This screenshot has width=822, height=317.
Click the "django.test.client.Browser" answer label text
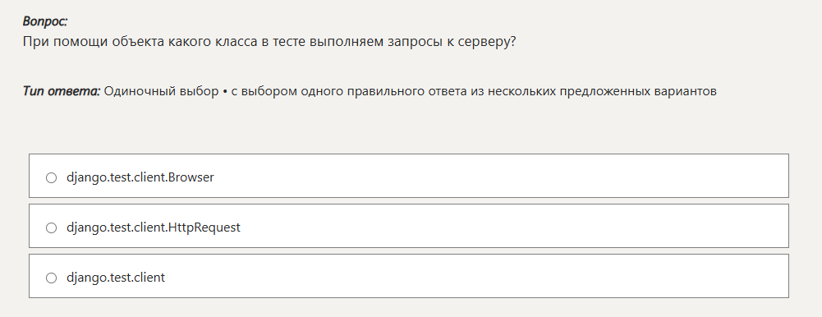[x=140, y=177]
